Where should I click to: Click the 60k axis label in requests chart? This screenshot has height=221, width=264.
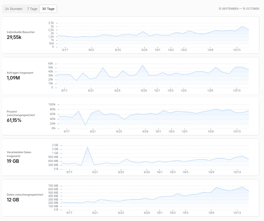coord(51,63)
